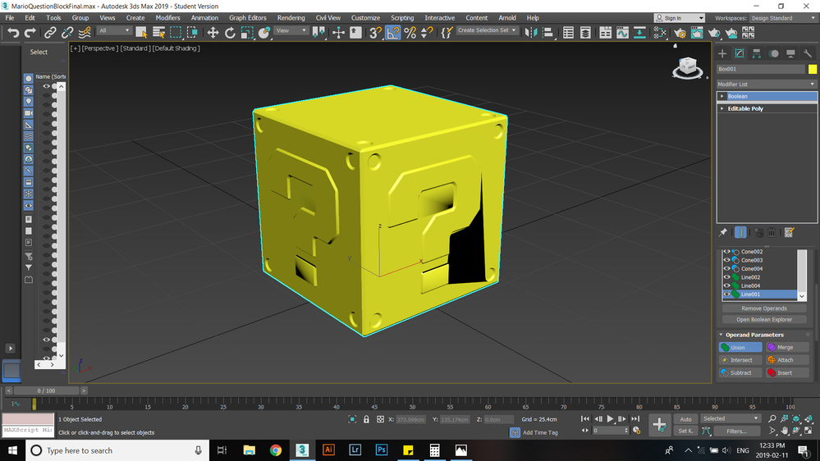Viewport: 820px width, 461px height.
Task: Expand the Editable Poly stack entry
Action: click(722, 109)
